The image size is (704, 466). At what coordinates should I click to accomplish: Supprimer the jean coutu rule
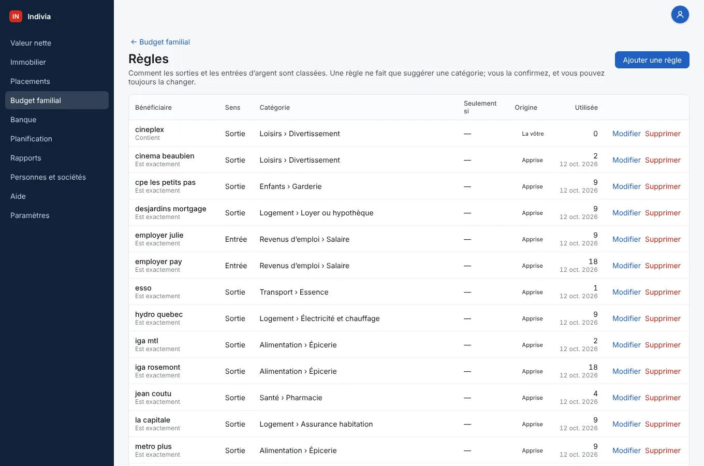pos(663,398)
